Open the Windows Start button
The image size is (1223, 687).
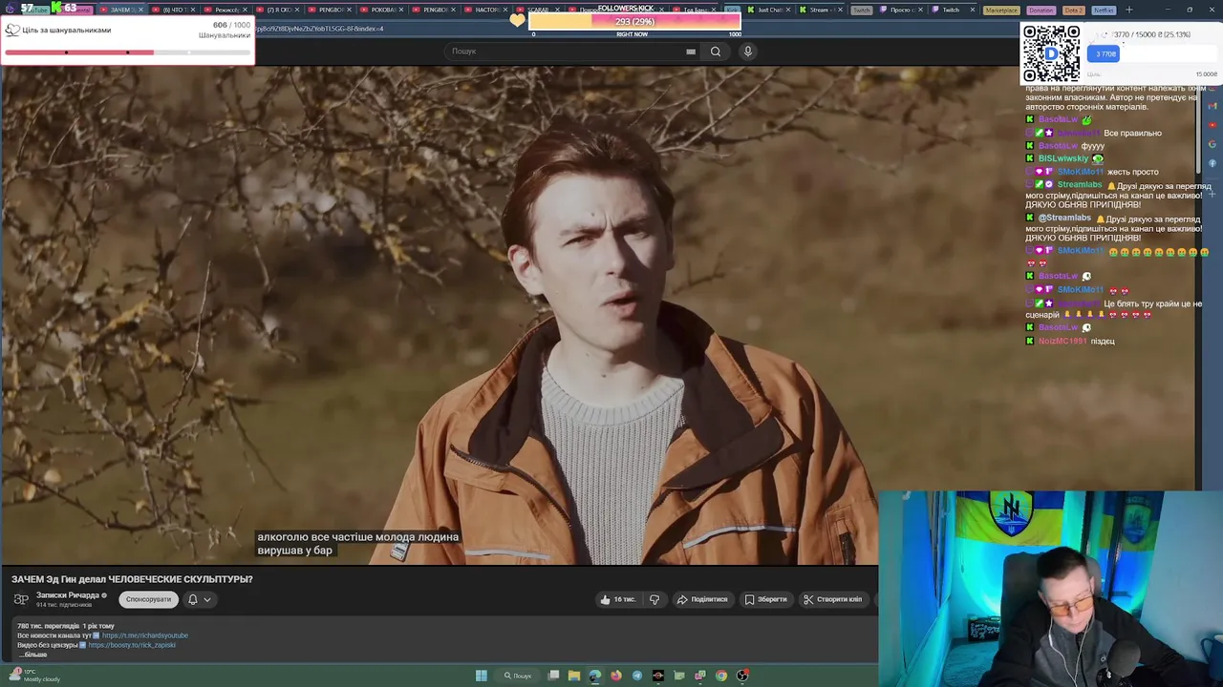[x=482, y=676]
